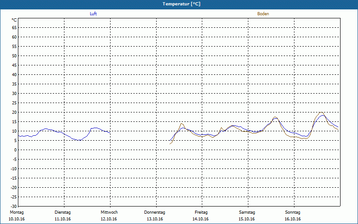Click the -30 value on temperature axis
358x224 pixels.
14,207
